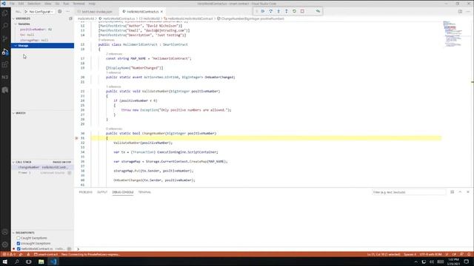Viewport: 474px width, 266px height.
Task: Collapse the CALL STACK section
Action: (x=24, y=163)
